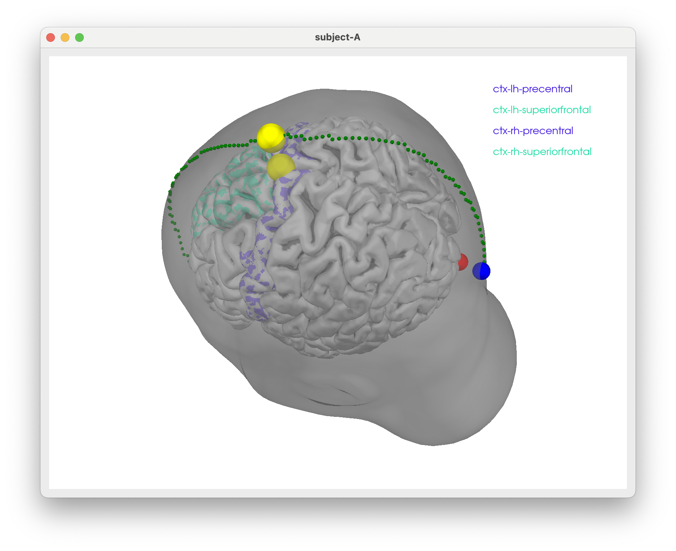Click the ctx-lh-precentral legend label

pos(532,89)
